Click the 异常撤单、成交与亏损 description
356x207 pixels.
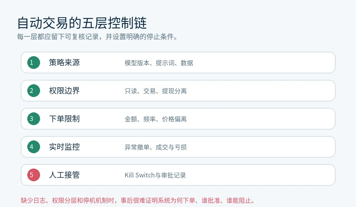tap(156, 147)
